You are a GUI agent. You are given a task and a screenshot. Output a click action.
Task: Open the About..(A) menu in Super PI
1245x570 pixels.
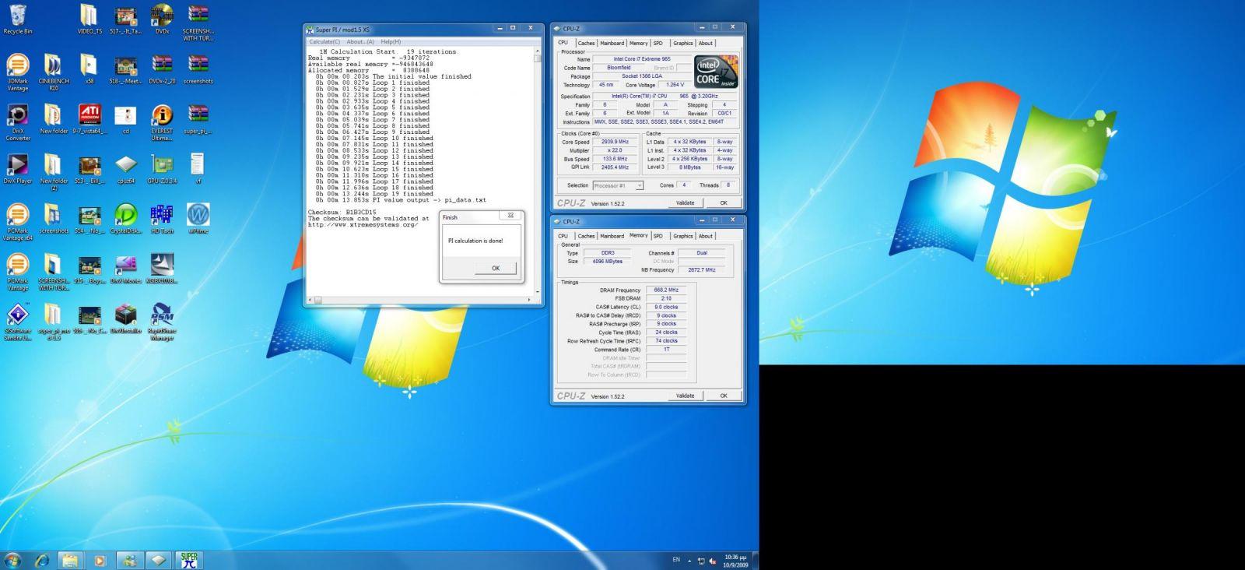point(360,42)
